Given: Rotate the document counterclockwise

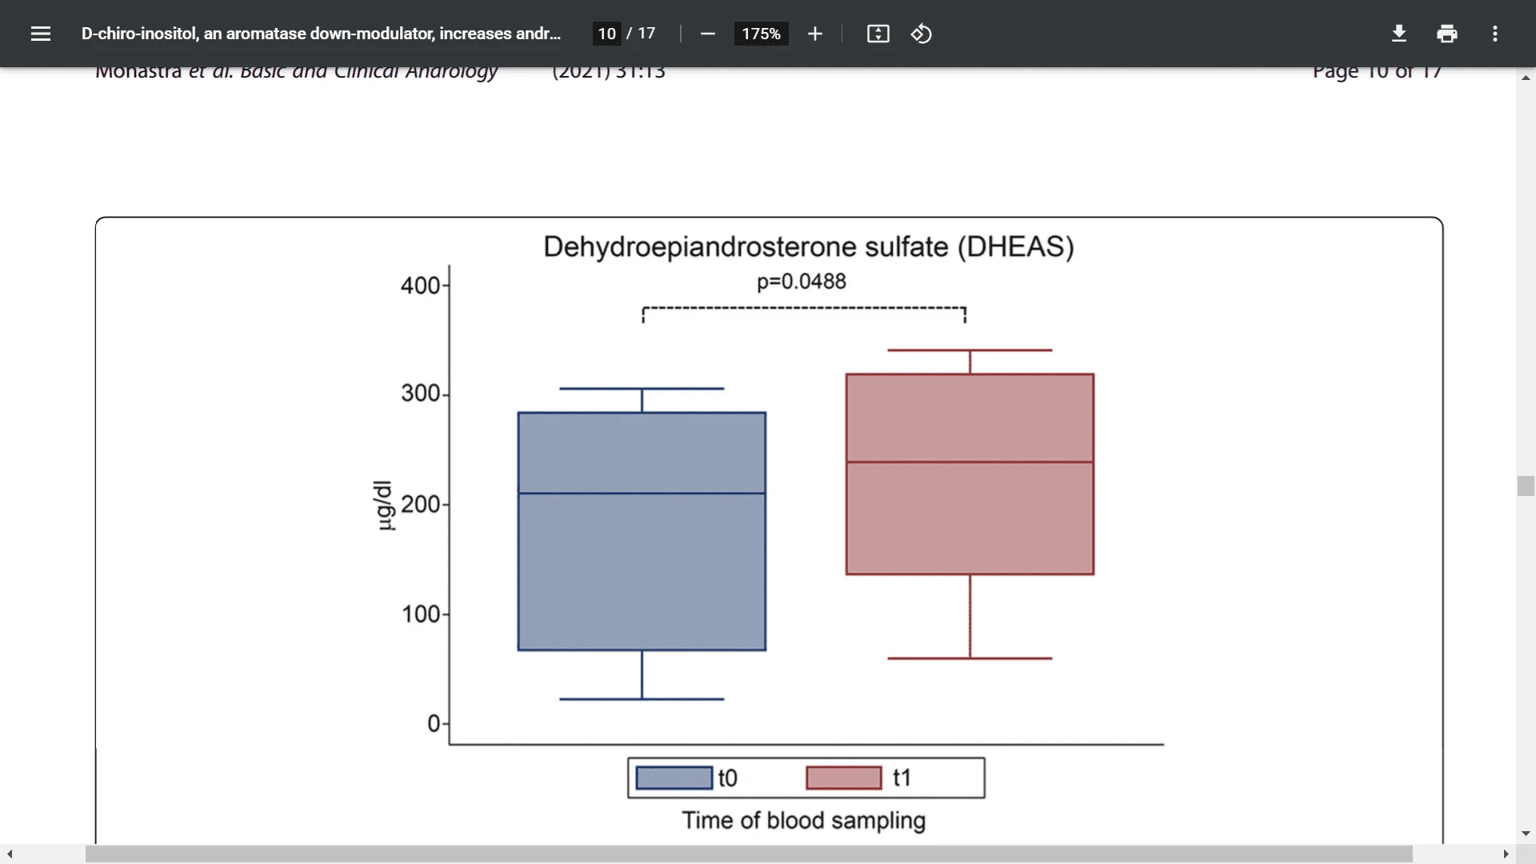Looking at the screenshot, I should (x=921, y=34).
